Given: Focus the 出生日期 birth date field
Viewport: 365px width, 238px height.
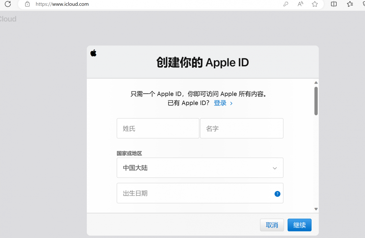Looking at the screenshot, I should 200,193.
